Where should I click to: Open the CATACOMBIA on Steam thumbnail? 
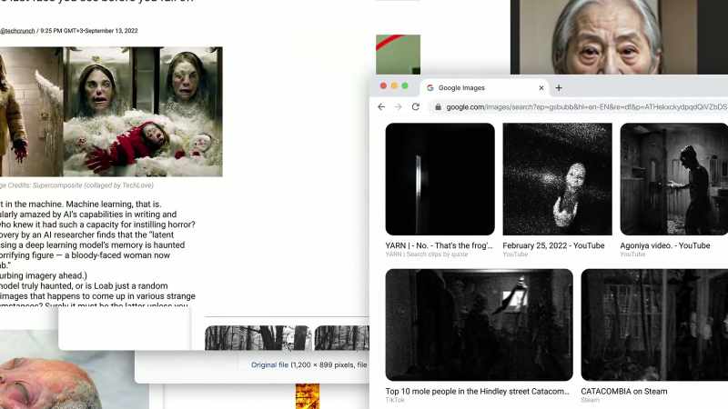(654, 324)
